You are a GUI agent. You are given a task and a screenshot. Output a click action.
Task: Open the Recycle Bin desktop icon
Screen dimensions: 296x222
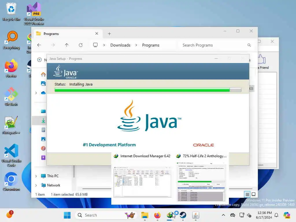pyautogui.click(x=11, y=12)
